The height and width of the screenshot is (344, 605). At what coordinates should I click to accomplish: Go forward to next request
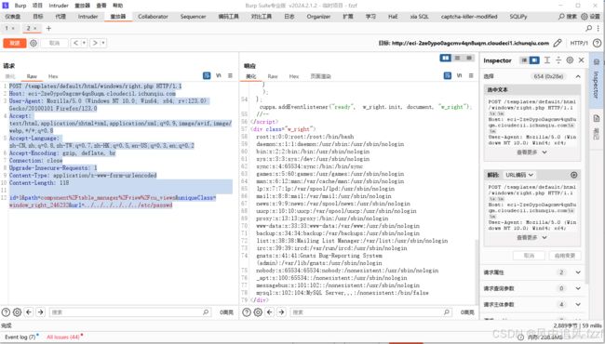click(95, 43)
